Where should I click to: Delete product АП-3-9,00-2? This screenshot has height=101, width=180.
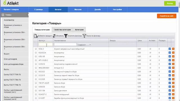click(x=173, y=60)
